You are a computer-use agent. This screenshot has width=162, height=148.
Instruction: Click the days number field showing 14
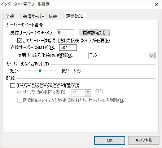pyautogui.click(x=78, y=93)
